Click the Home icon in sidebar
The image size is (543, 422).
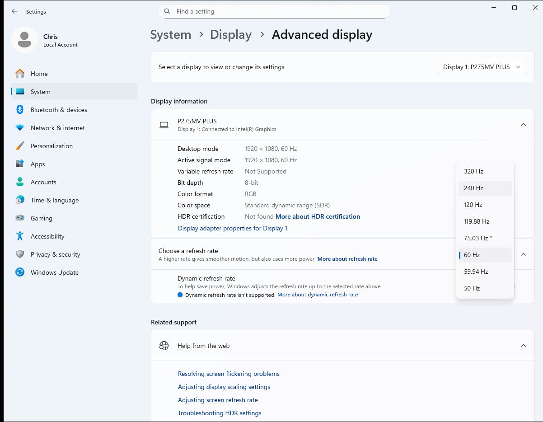tap(20, 74)
